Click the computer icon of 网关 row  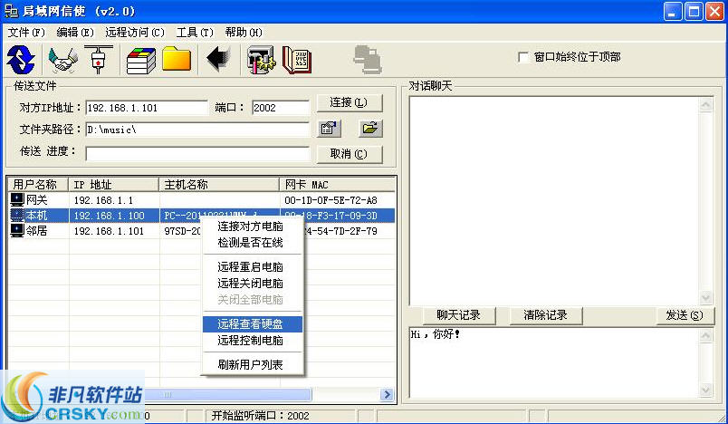pyautogui.click(x=17, y=199)
